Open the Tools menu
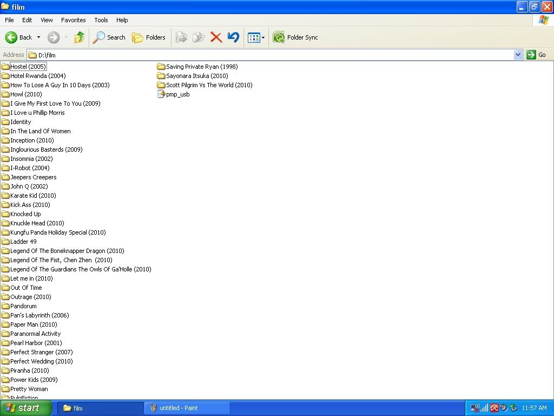Screen dimensions: 554x416 101,20
